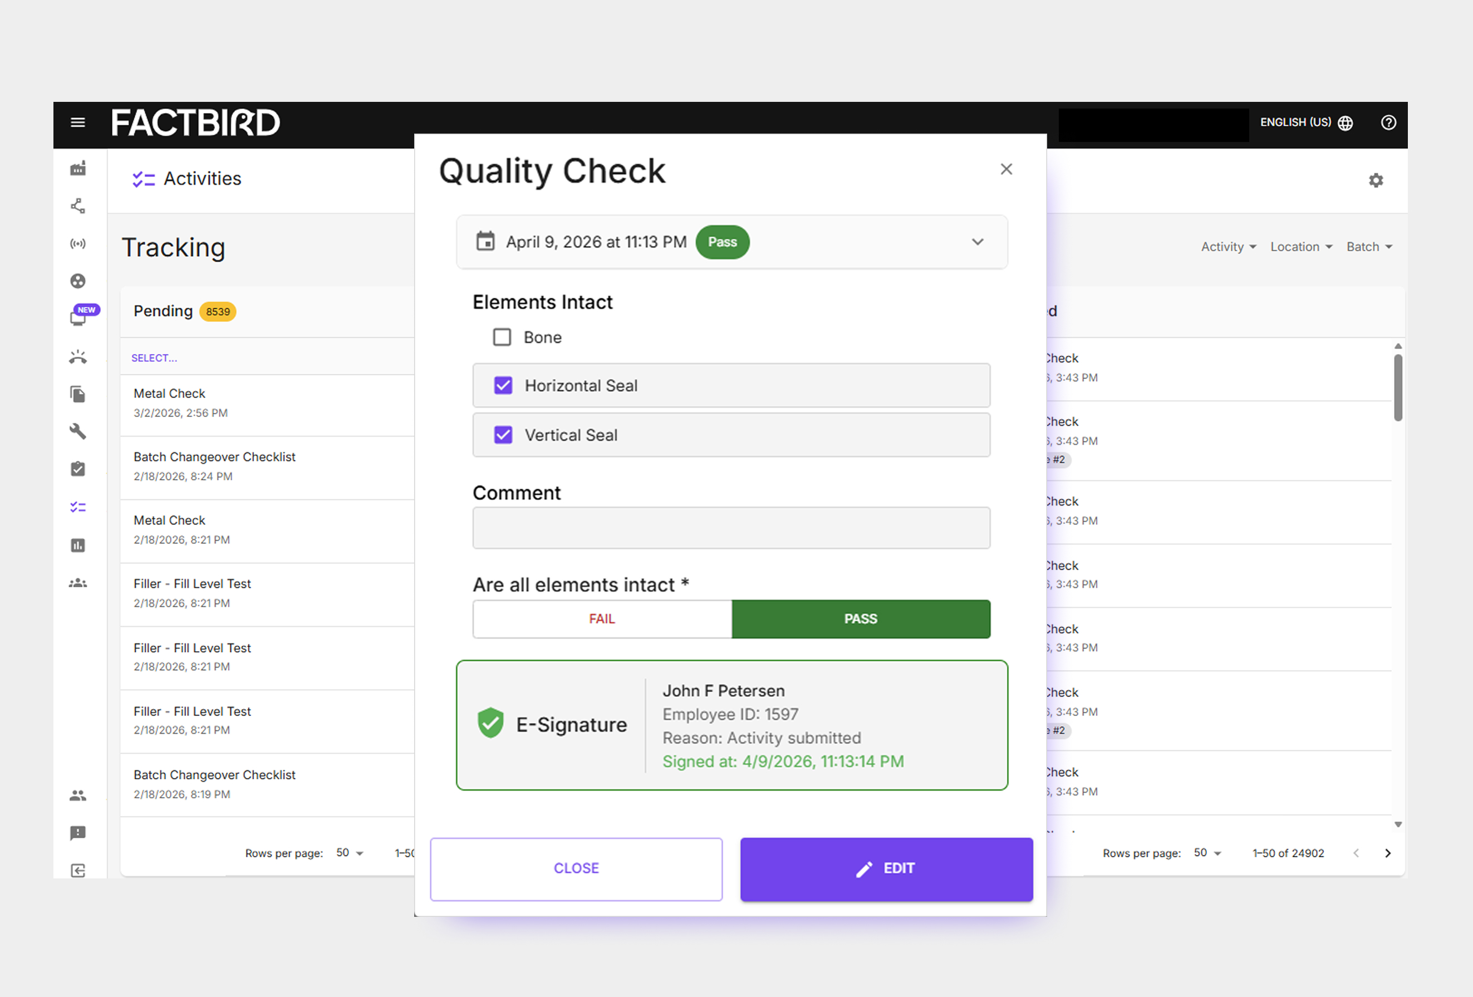This screenshot has height=997, width=1473.
Task: Click the sensor signal sidebar icon
Action: (77, 243)
